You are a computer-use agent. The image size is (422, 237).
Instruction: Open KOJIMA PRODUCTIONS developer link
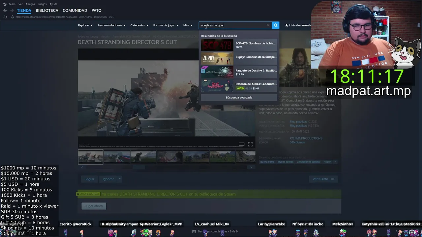coord(306,138)
